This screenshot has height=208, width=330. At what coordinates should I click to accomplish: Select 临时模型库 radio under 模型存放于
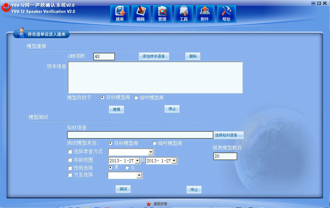point(136,98)
